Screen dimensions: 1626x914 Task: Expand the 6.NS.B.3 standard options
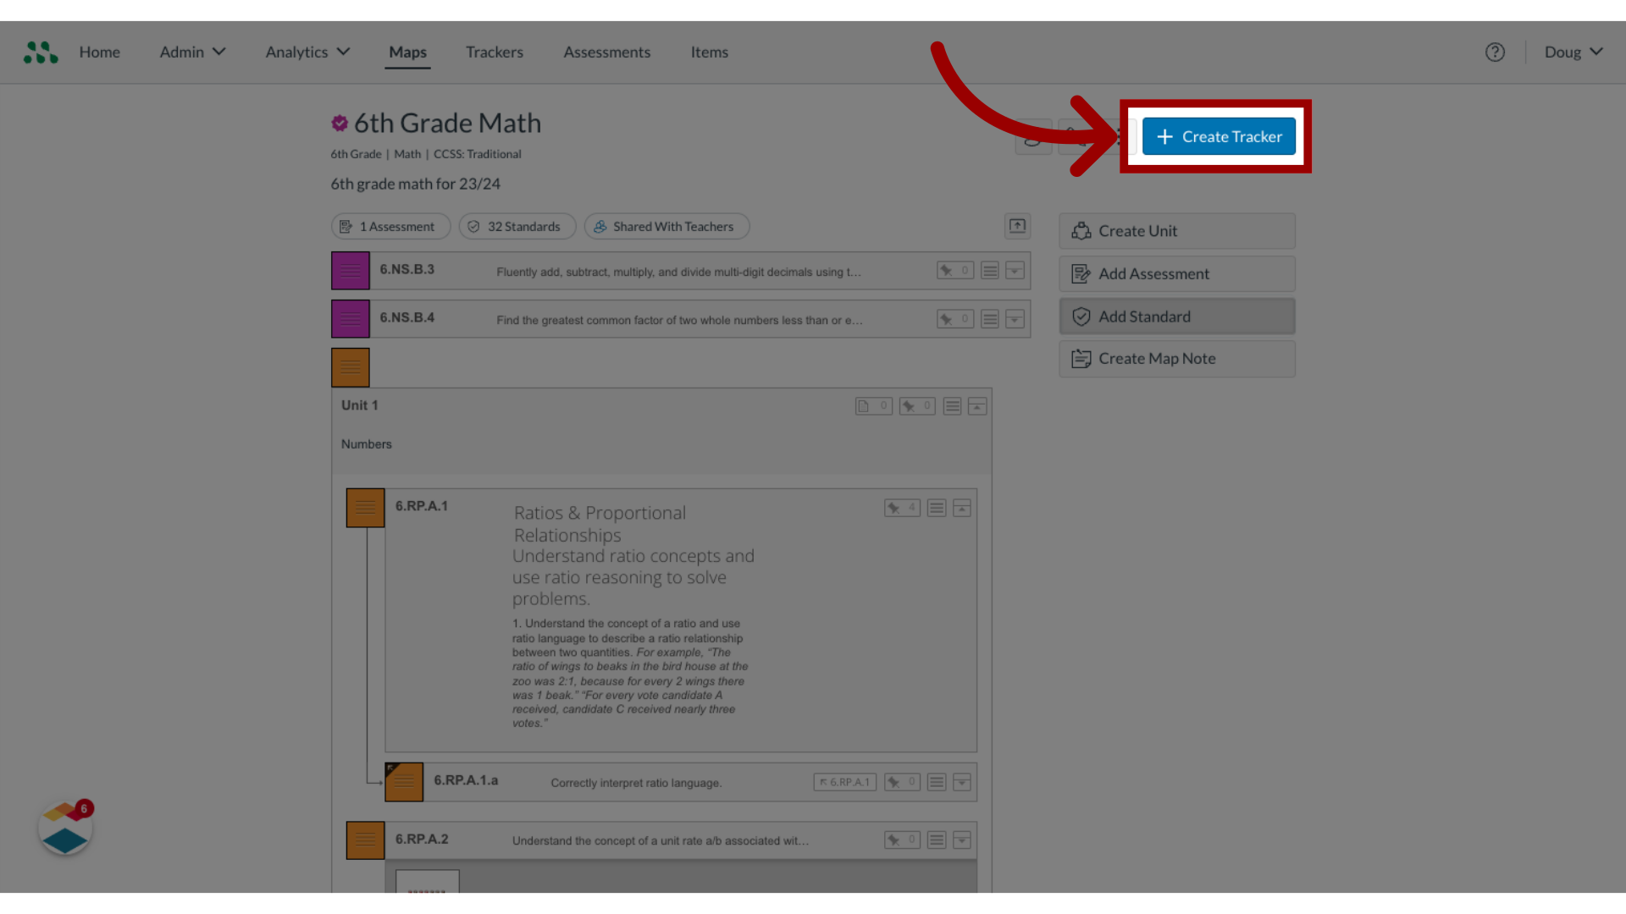tap(1014, 270)
